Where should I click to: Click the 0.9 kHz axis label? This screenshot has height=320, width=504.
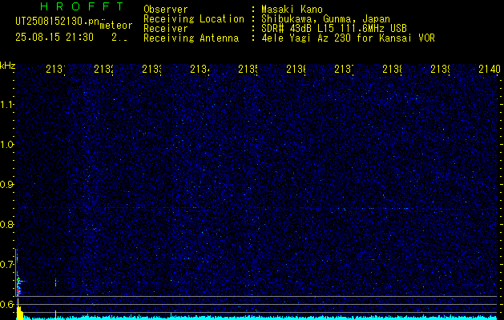click(6, 184)
